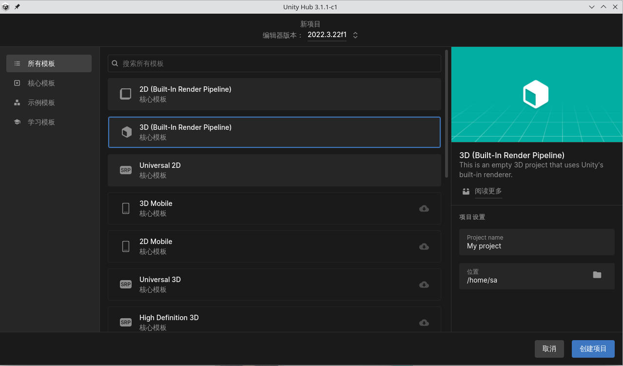Screen dimensions: 623x366
Task: Click the preview panel title 3D (Built-In Render Pipeline)
Action: coord(512,155)
